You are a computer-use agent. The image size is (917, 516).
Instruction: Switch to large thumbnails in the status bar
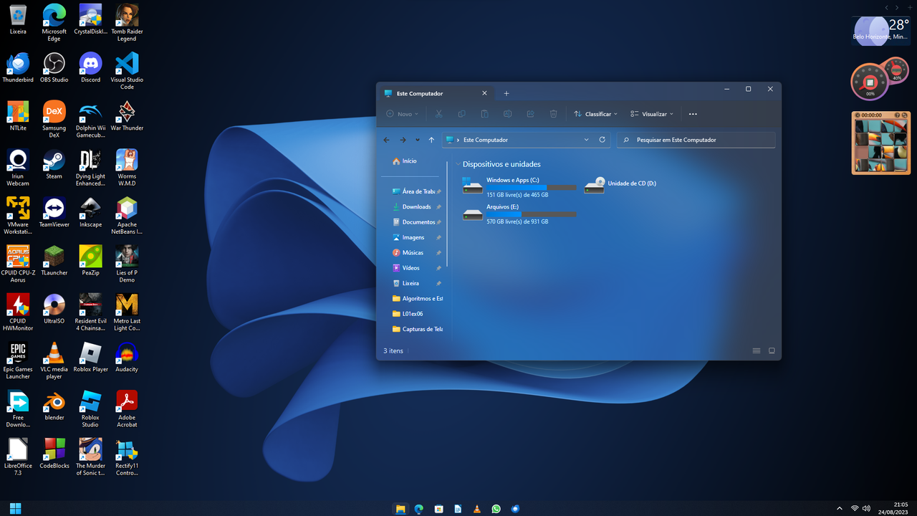tap(772, 350)
